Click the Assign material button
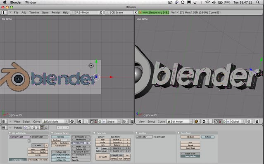The height and width of the screenshot is (164, 264). (x=38, y=155)
